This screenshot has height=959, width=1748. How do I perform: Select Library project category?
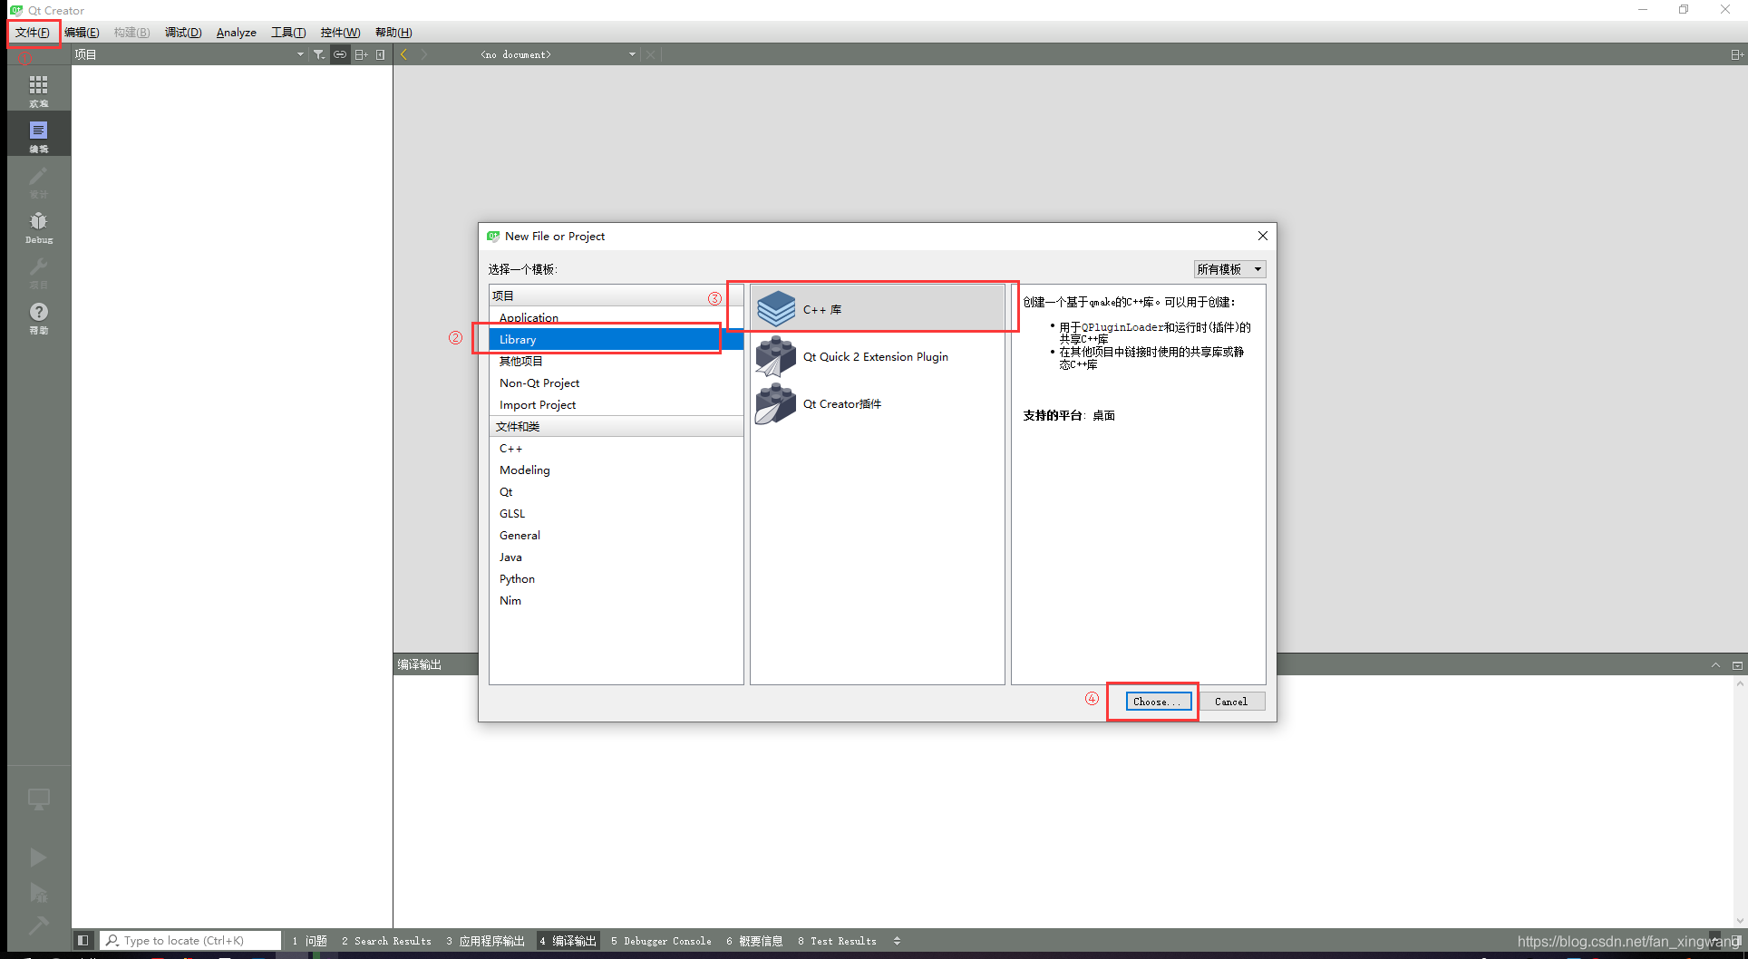coord(617,339)
